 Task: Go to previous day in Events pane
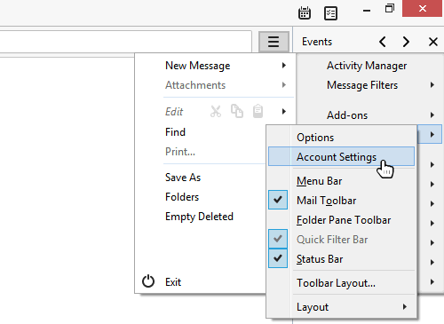tap(383, 42)
